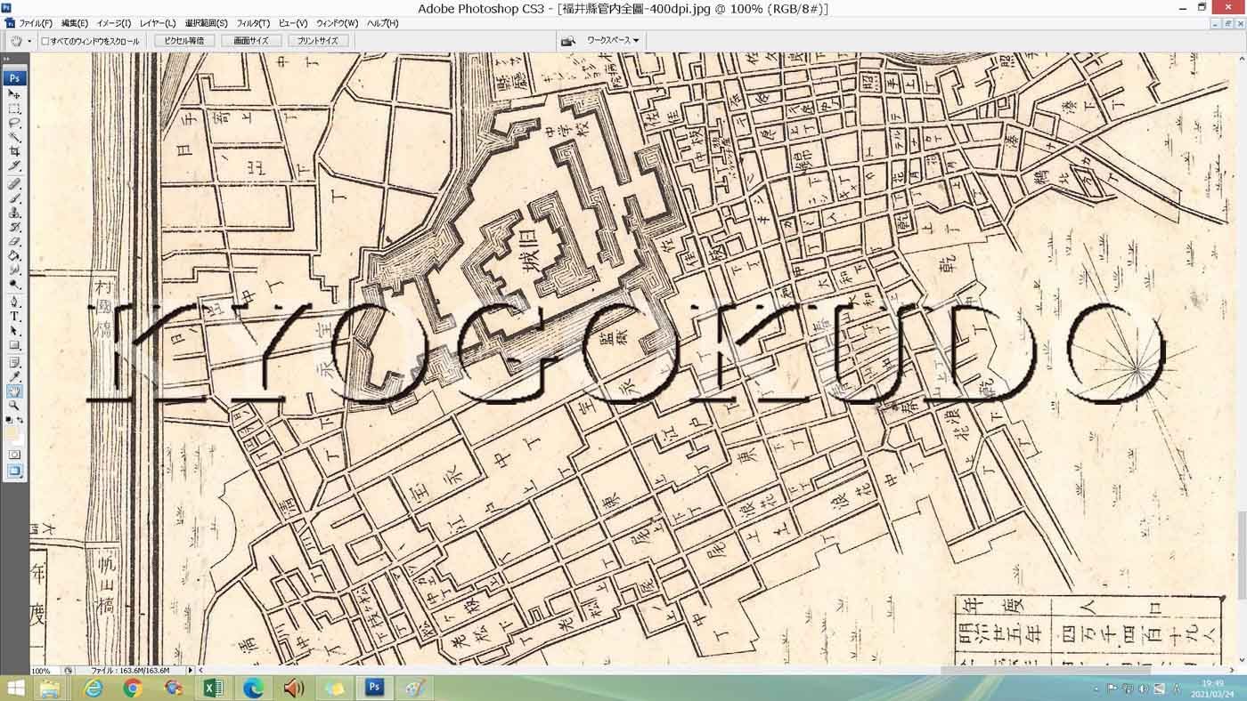
Task: Select the Healing Brush tool
Action: pyautogui.click(x=14, y=184)
